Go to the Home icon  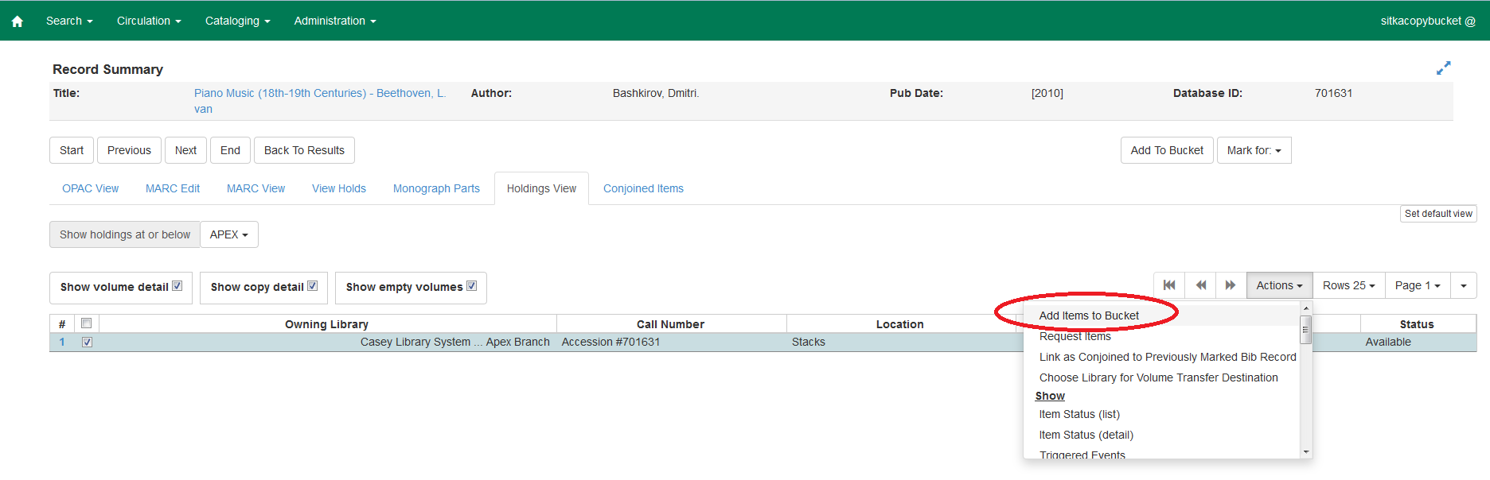tap(18, 21)
